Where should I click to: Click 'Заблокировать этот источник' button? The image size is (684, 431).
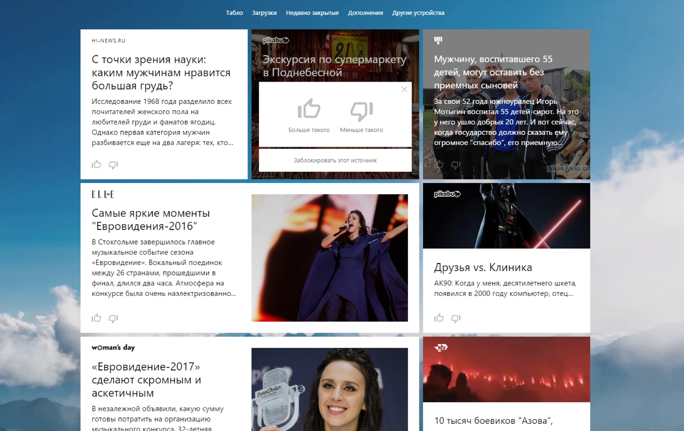pyautogui.click(x=335, y=160)
